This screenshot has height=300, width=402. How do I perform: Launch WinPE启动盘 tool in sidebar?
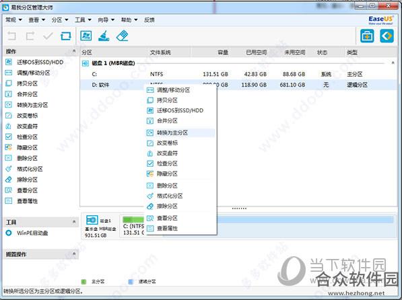click(x=27, y=233)
